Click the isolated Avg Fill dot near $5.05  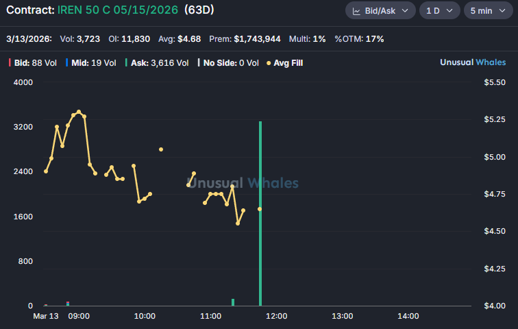(x=161, y=149)
